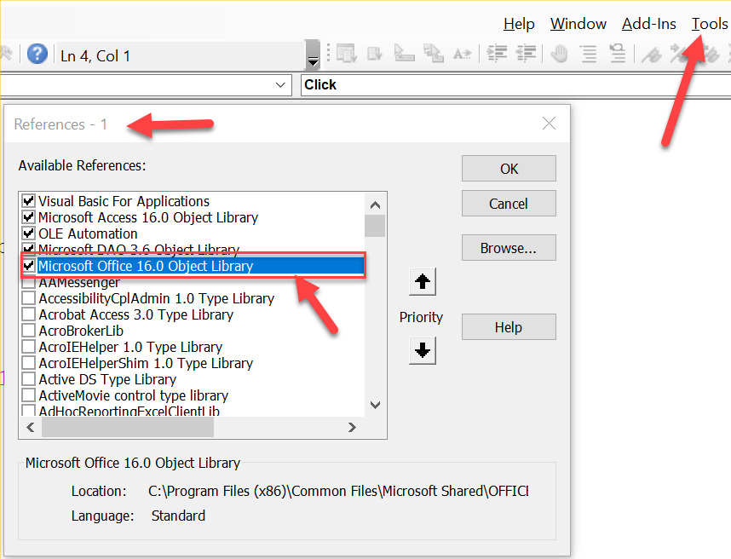The width and height of the screenshot is (731, 559).
Task: Click the list scroll-right arrow
Action: (x=352, y=427)
